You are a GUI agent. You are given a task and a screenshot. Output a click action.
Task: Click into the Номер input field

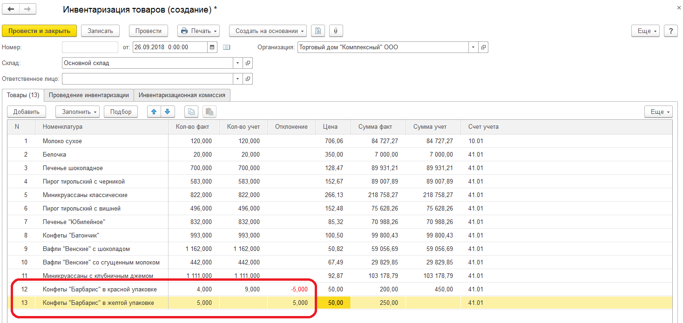tap(90, 47)
